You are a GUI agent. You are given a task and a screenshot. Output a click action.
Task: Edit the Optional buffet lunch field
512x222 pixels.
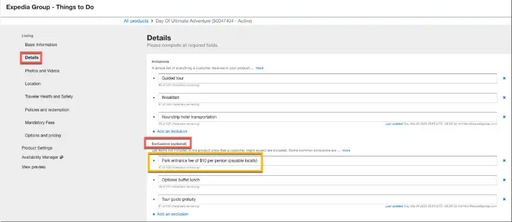click(327, 180)
